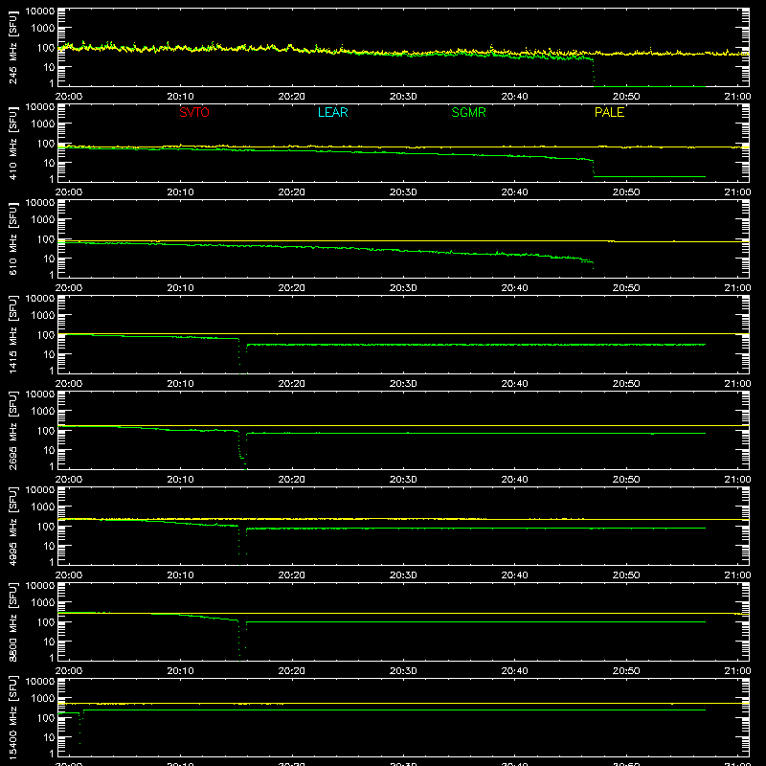
Task: Select the "4995 MHz [SFU]" axis label
Action: (12, 526)
